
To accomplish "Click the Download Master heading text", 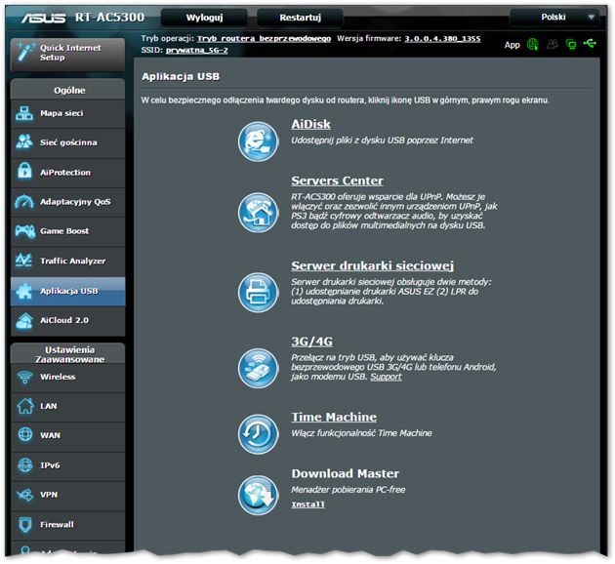I will 346,473.
